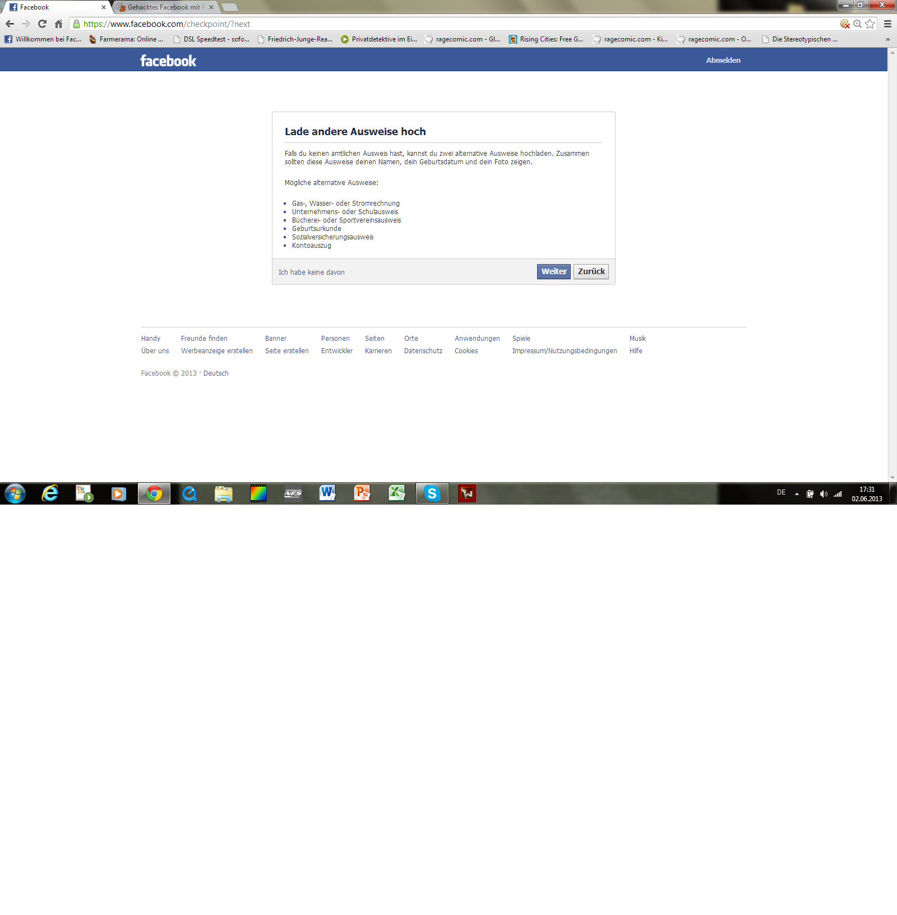The height and width of the screenshot is (915, 897).
Task: Open the Farmerama: Online bookmark
Action: (x=126, y=39)
